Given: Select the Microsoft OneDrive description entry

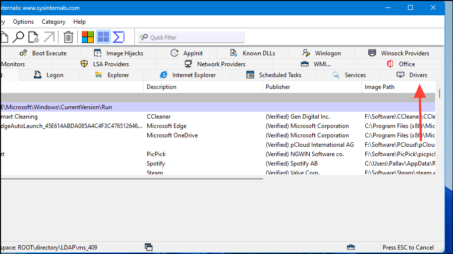Looking at the screenshot, I should click(x=172, y=135).
